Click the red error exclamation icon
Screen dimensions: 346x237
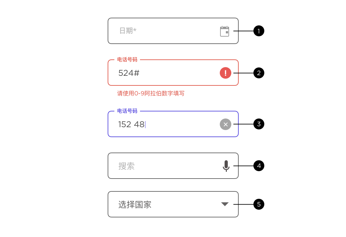[225, 73]
